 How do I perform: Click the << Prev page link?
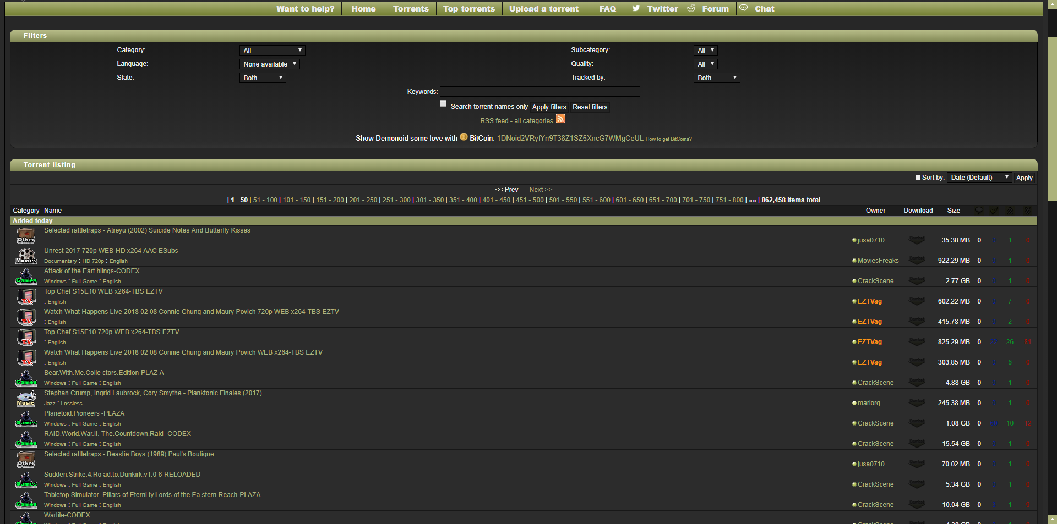[x=506, y=189]
